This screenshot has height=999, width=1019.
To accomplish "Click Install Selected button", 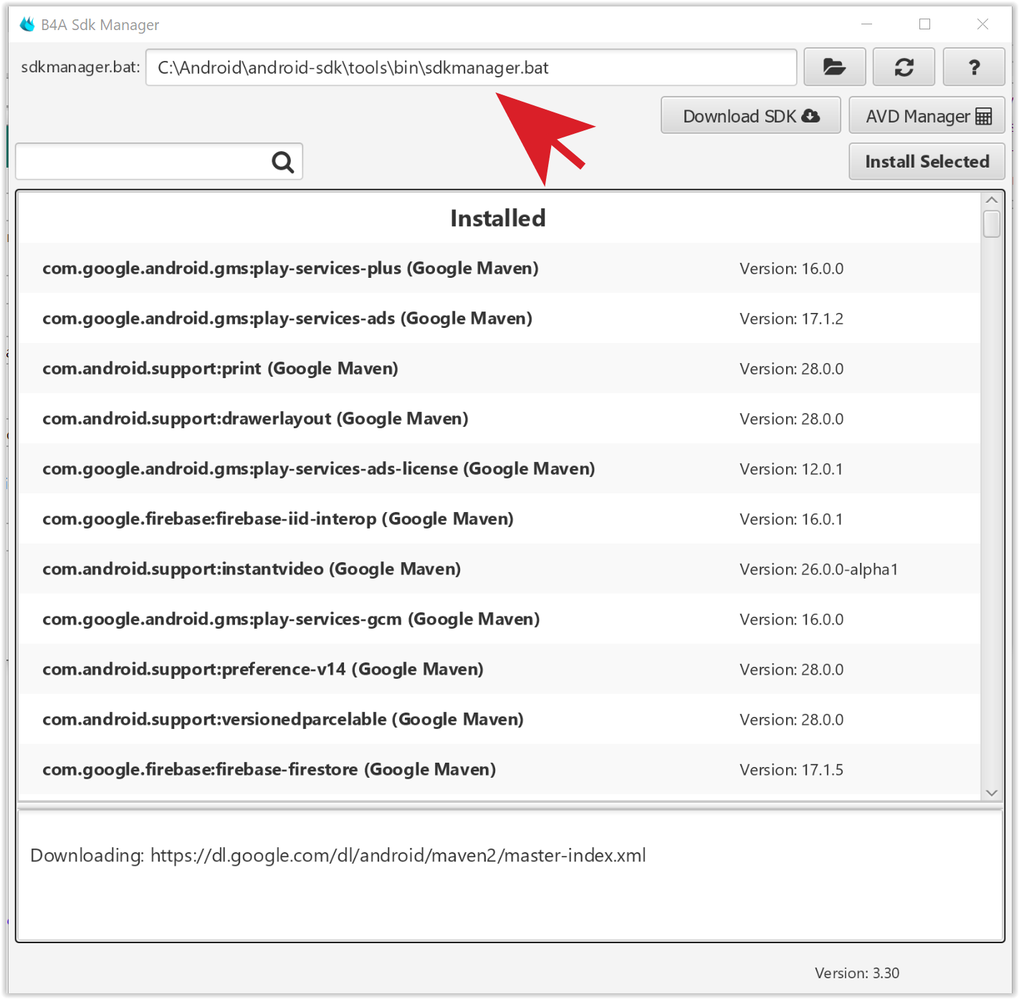I will click(927, 161).
